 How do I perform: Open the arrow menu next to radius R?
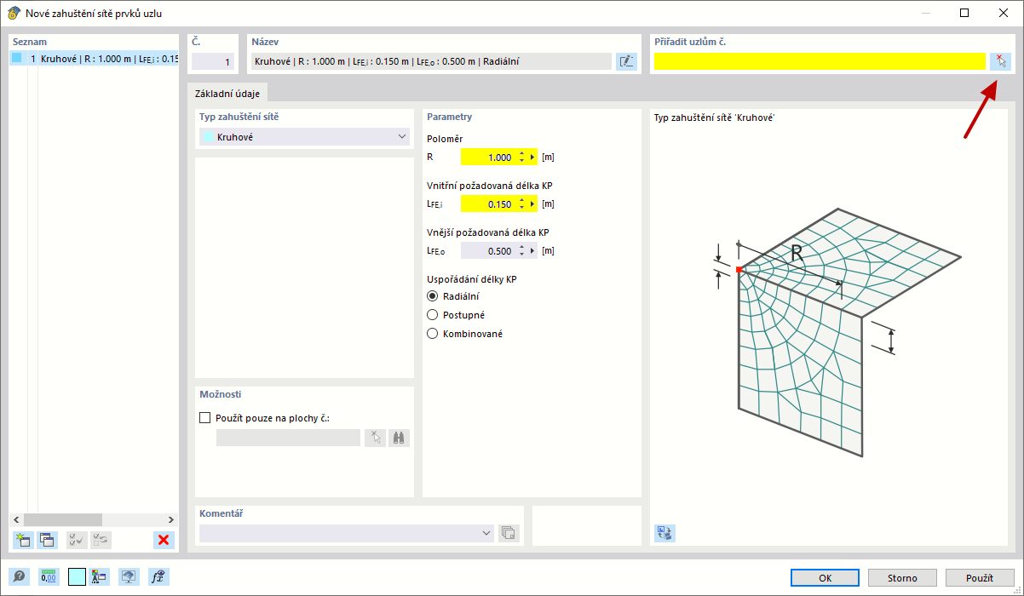(533, 158)
